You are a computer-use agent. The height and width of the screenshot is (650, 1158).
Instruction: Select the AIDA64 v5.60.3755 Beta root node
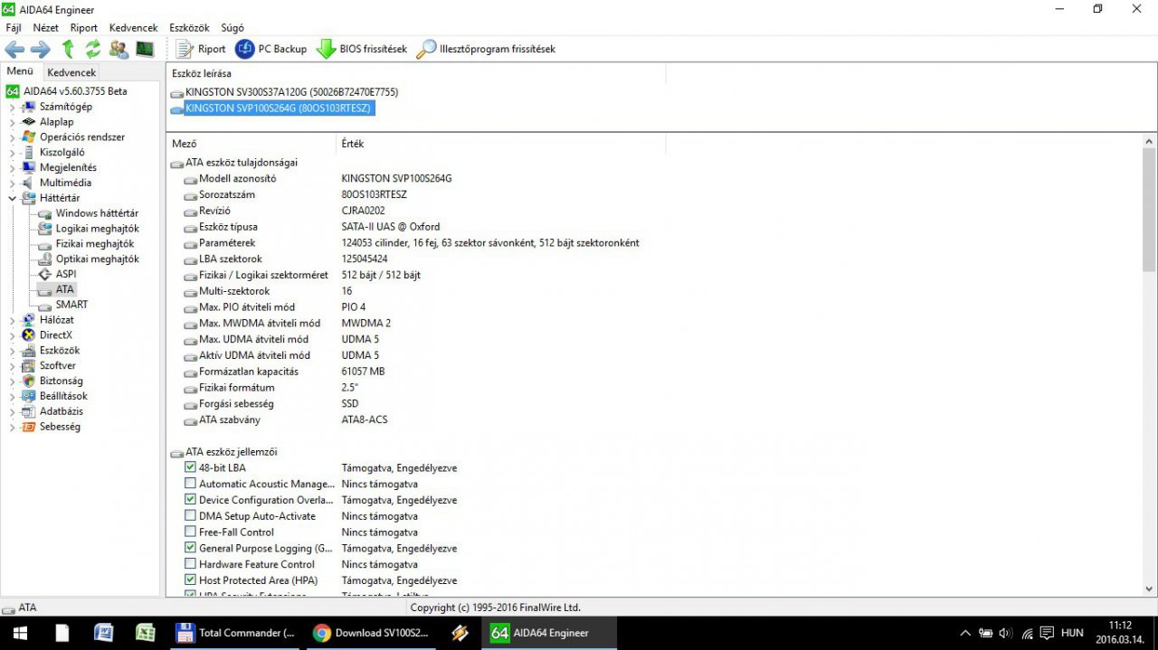pos(75,91)
